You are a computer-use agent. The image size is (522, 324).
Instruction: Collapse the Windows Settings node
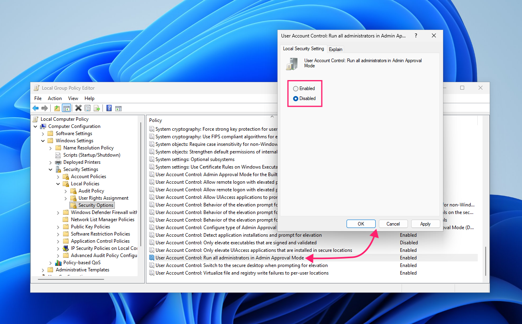43,141
